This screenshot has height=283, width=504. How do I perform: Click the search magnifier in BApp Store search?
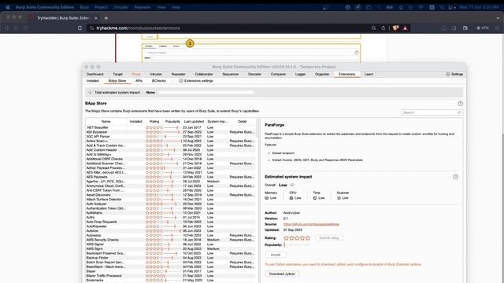[x=459, y=112]
